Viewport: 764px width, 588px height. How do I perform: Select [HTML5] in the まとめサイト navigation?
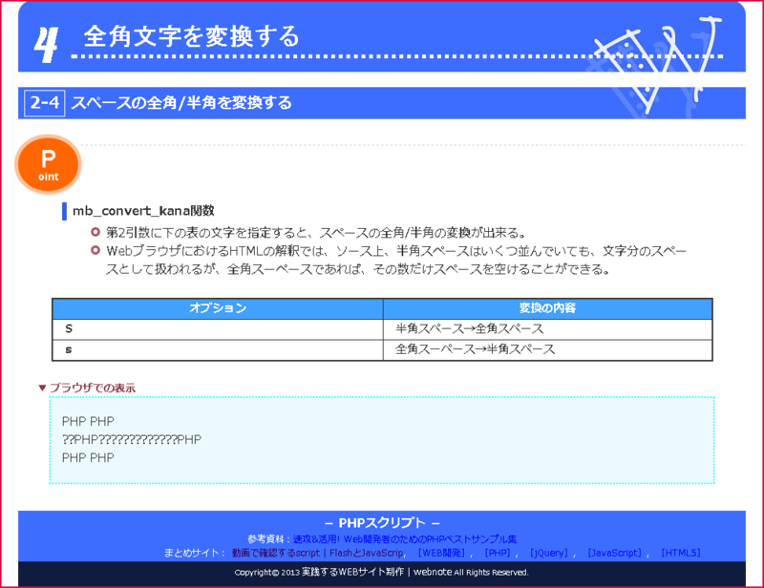tap(679, 552)
